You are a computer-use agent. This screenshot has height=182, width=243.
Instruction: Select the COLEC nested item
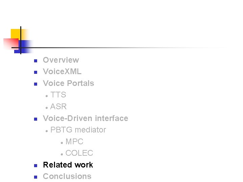tap(79, 153)
